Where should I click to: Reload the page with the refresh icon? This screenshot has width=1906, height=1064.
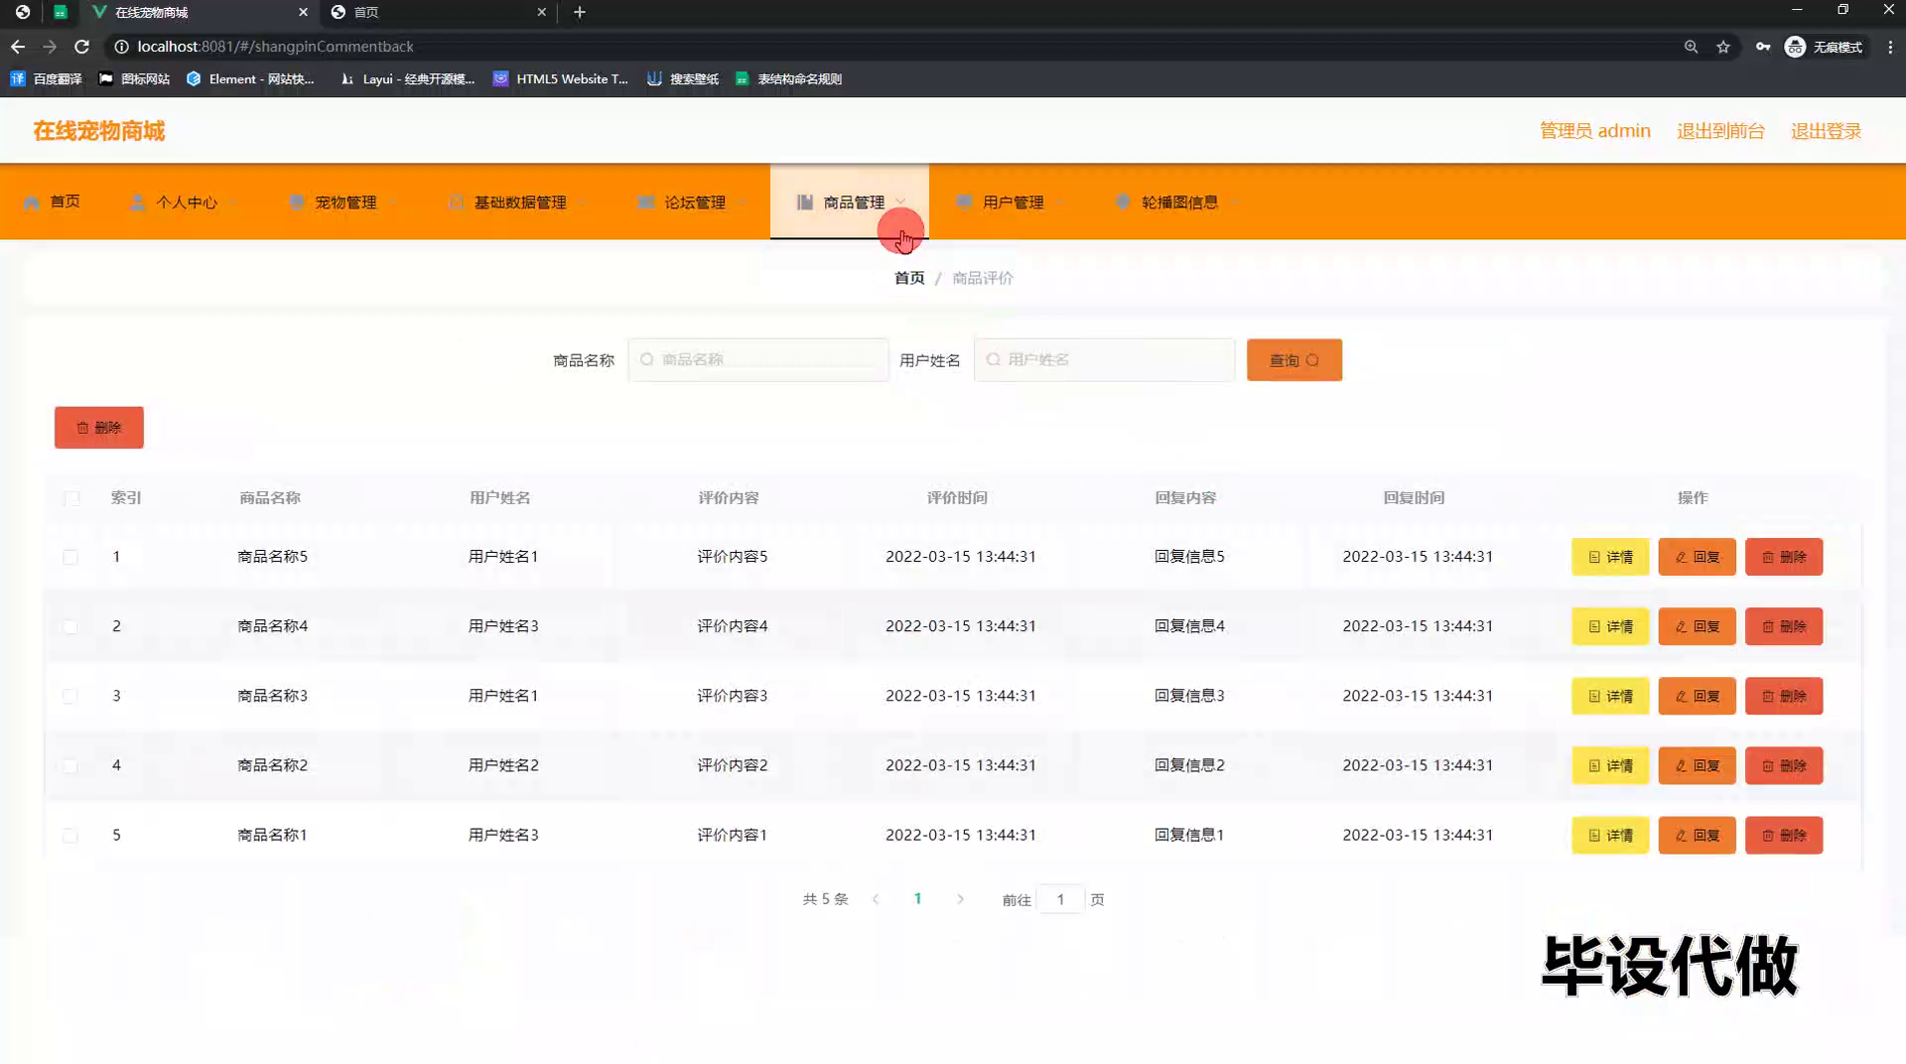coord(82,47)
